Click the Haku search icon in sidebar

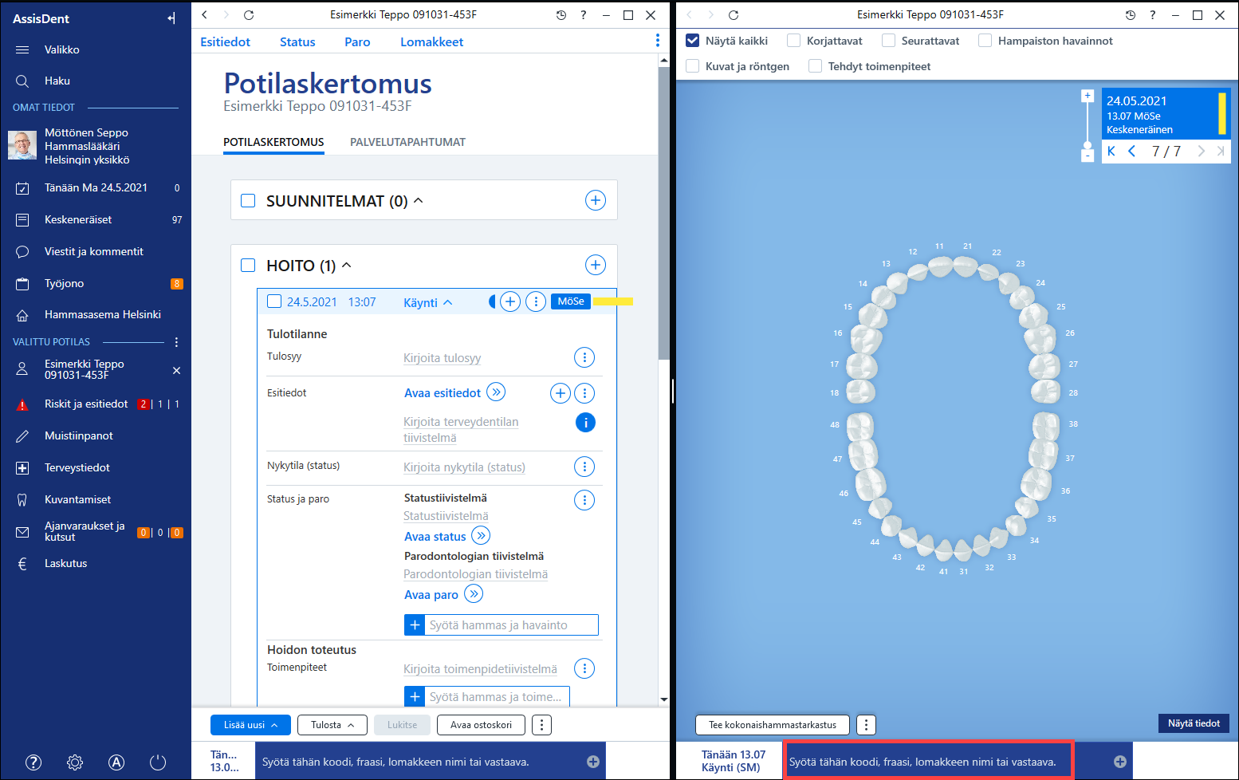[22, 81]
